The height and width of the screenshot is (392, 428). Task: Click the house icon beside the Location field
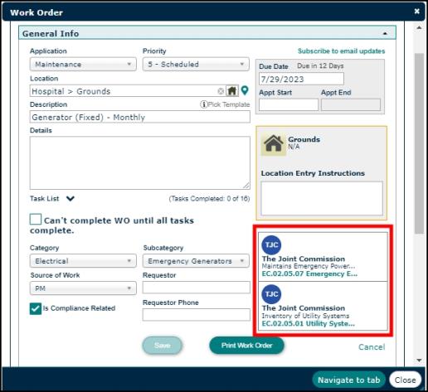(232, 90)
